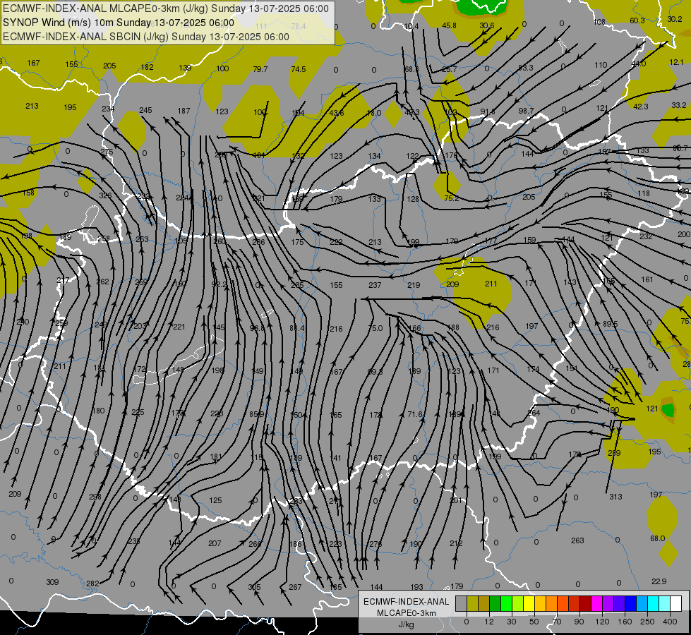Click the cyan legend swatch
This screenshot has height=635, width=691.
654,603
